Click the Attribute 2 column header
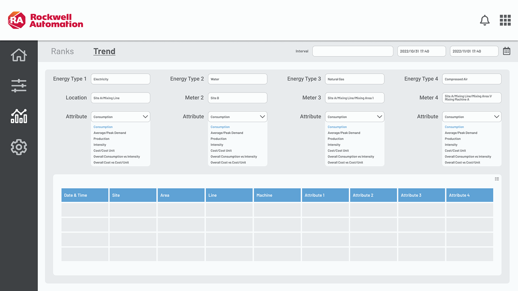The width and height of the screenshot is (518, 291). tap(373, 195)
